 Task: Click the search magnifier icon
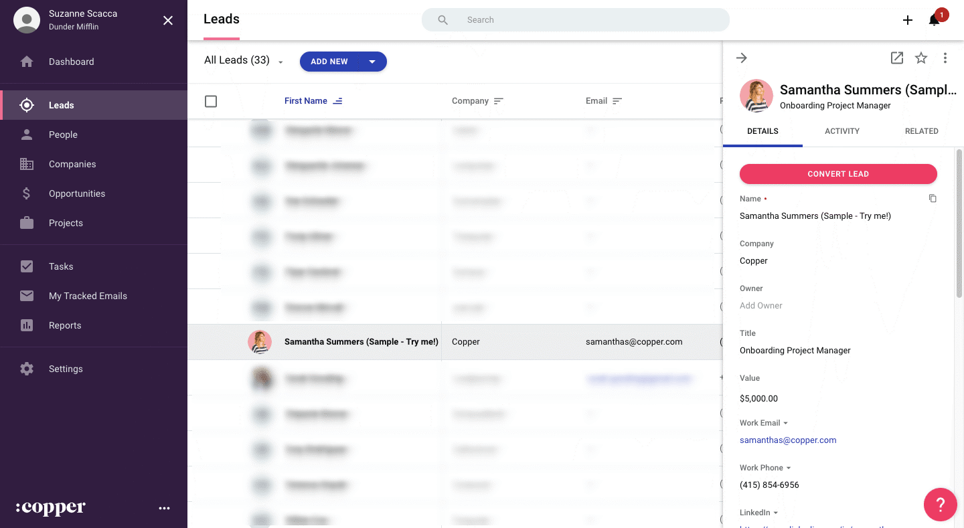point(443,20)
